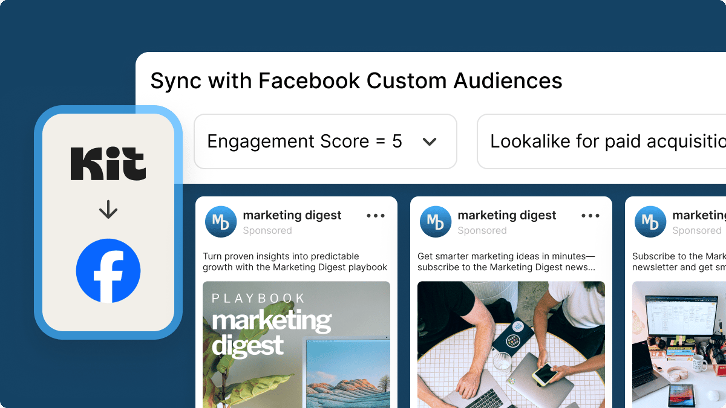Open marketing digest page name on second ad
The width and height of the screenshot is (726, 408).
tap(507, 215)
